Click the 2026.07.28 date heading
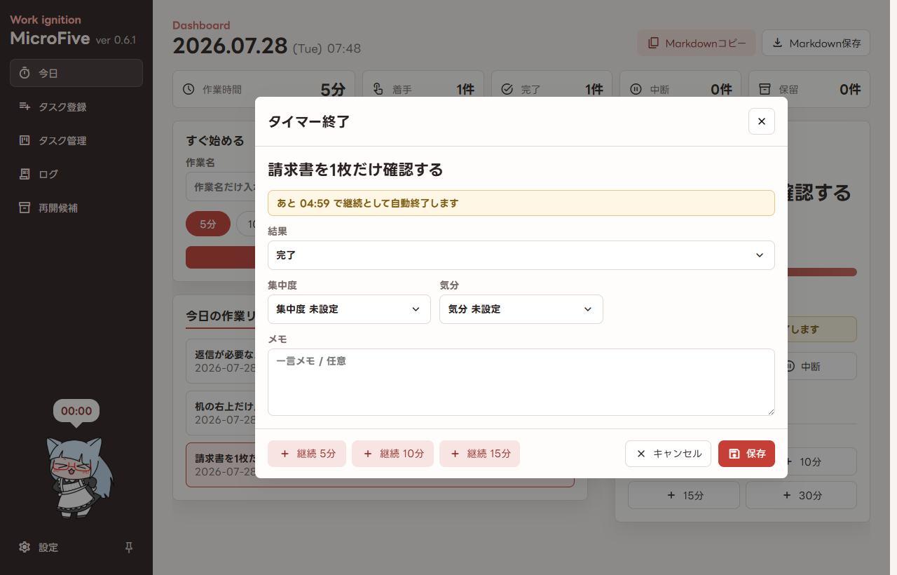This screenshot has width=897, height=575. pos(230,46)
